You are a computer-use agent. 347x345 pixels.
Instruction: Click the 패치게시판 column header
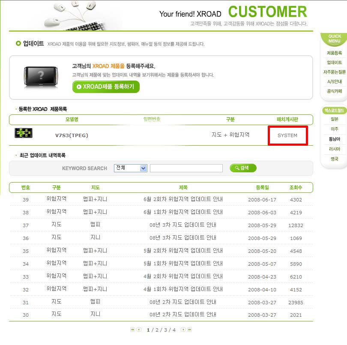pyautogui.click(x=287, y=119)
